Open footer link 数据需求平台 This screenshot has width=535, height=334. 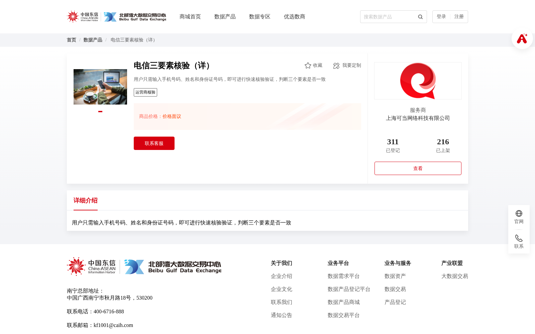pos(344,276)
